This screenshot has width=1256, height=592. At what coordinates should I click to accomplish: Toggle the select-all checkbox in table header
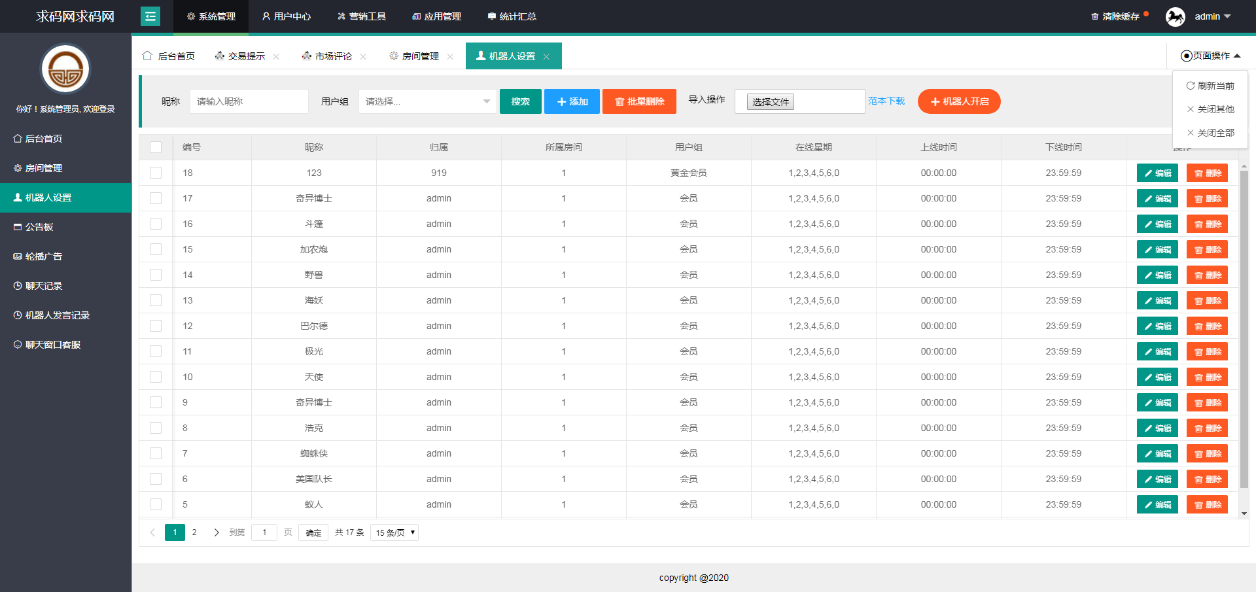point(156,147)
